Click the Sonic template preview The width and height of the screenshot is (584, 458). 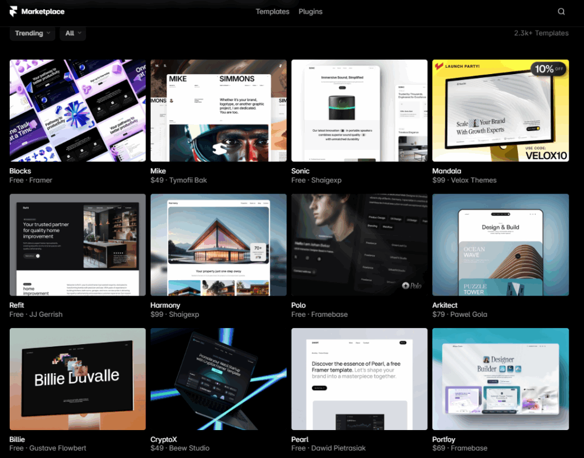(359, 111)
